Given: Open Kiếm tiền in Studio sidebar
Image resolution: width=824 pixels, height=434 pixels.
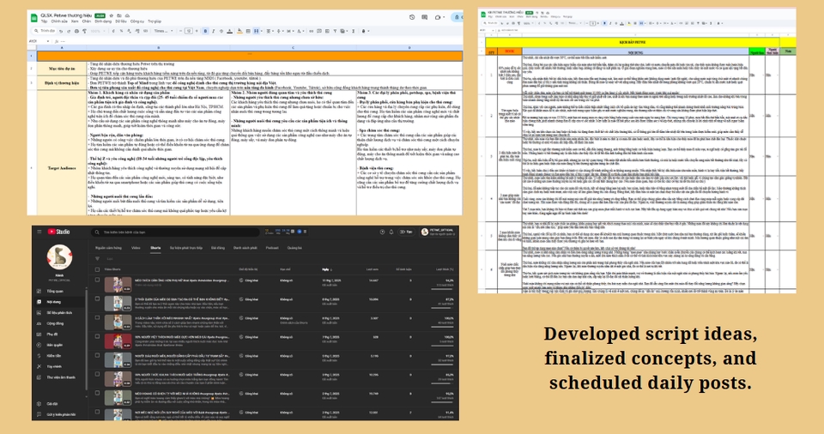Looking at the screenshot, I should coord(54,354).
